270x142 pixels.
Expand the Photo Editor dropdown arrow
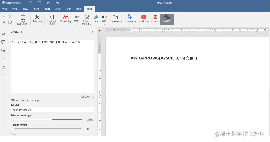click(90, 24)
